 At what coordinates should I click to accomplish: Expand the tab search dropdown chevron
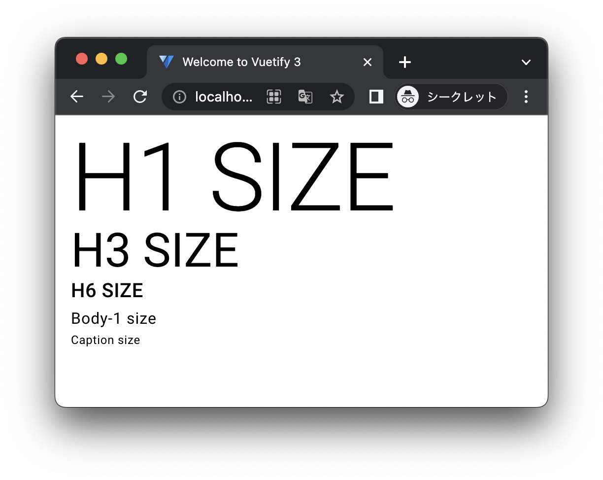(x=526, y=62)
